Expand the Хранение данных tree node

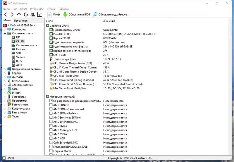click(5, 85)
